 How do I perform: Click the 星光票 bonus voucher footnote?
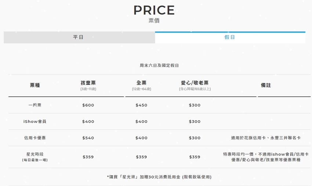tap(159, 177)
